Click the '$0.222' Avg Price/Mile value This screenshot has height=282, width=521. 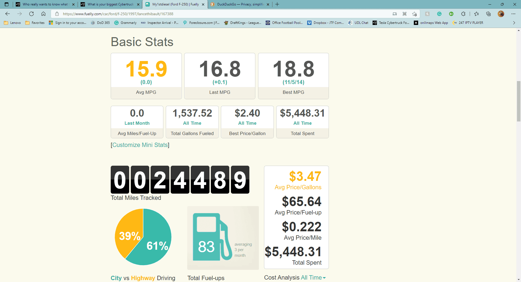click(301, 227)
